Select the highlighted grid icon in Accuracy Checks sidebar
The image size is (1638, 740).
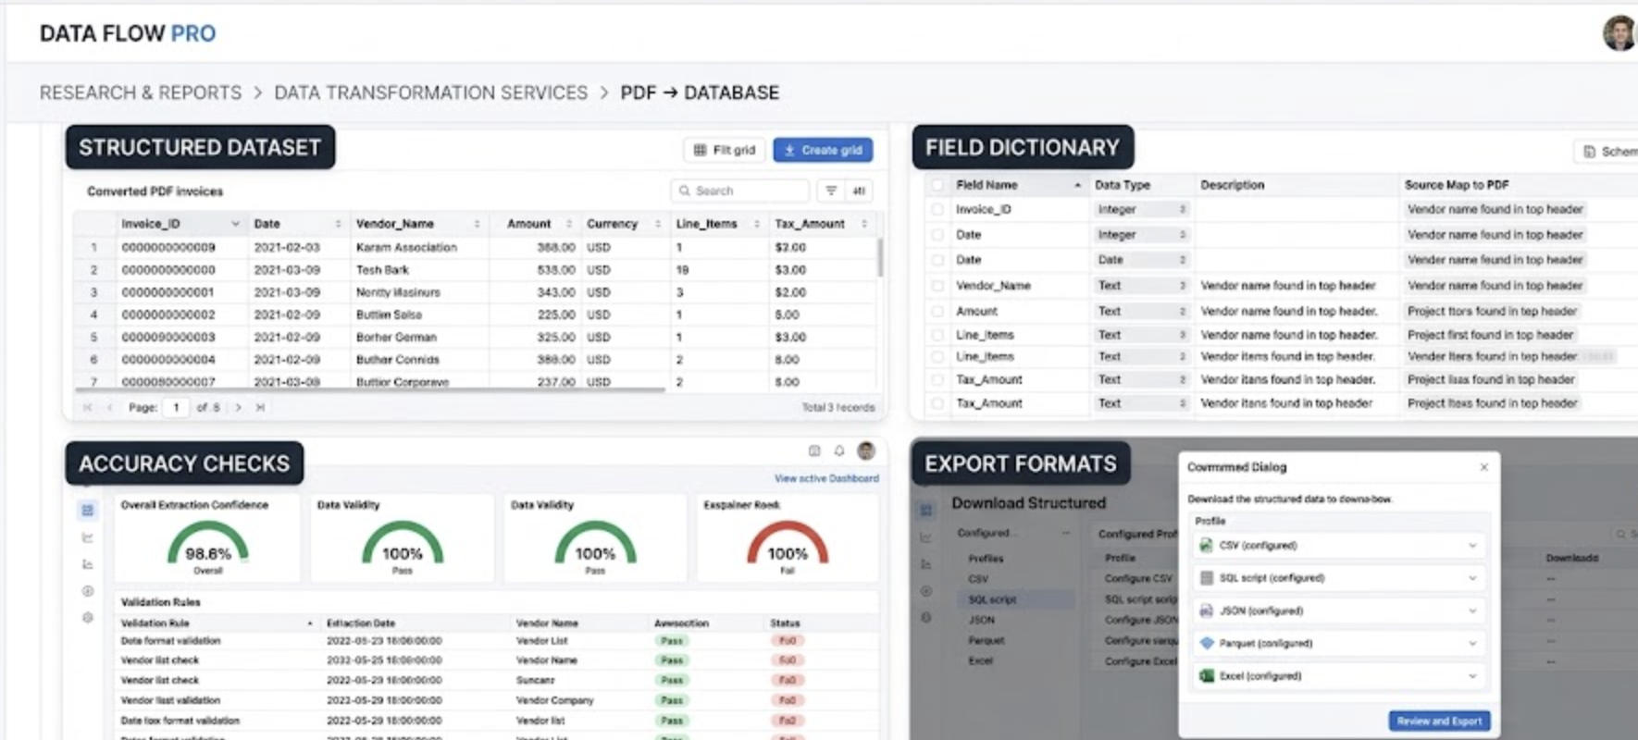pyautogui.click(x=88, y=510)
